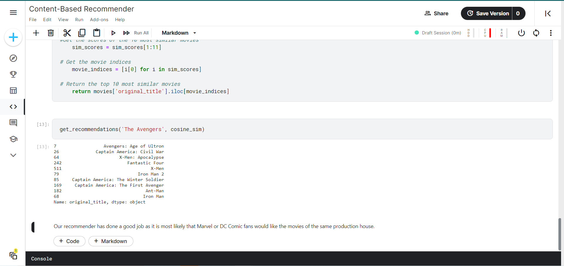Copy the cell using copy icon
The image size is (564, 266).
pos(82,33)
